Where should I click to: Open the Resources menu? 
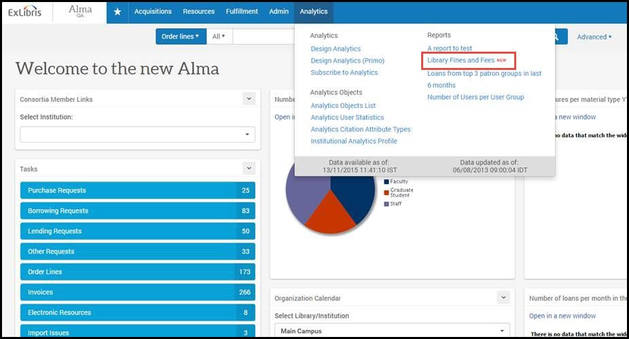(198, 12)
